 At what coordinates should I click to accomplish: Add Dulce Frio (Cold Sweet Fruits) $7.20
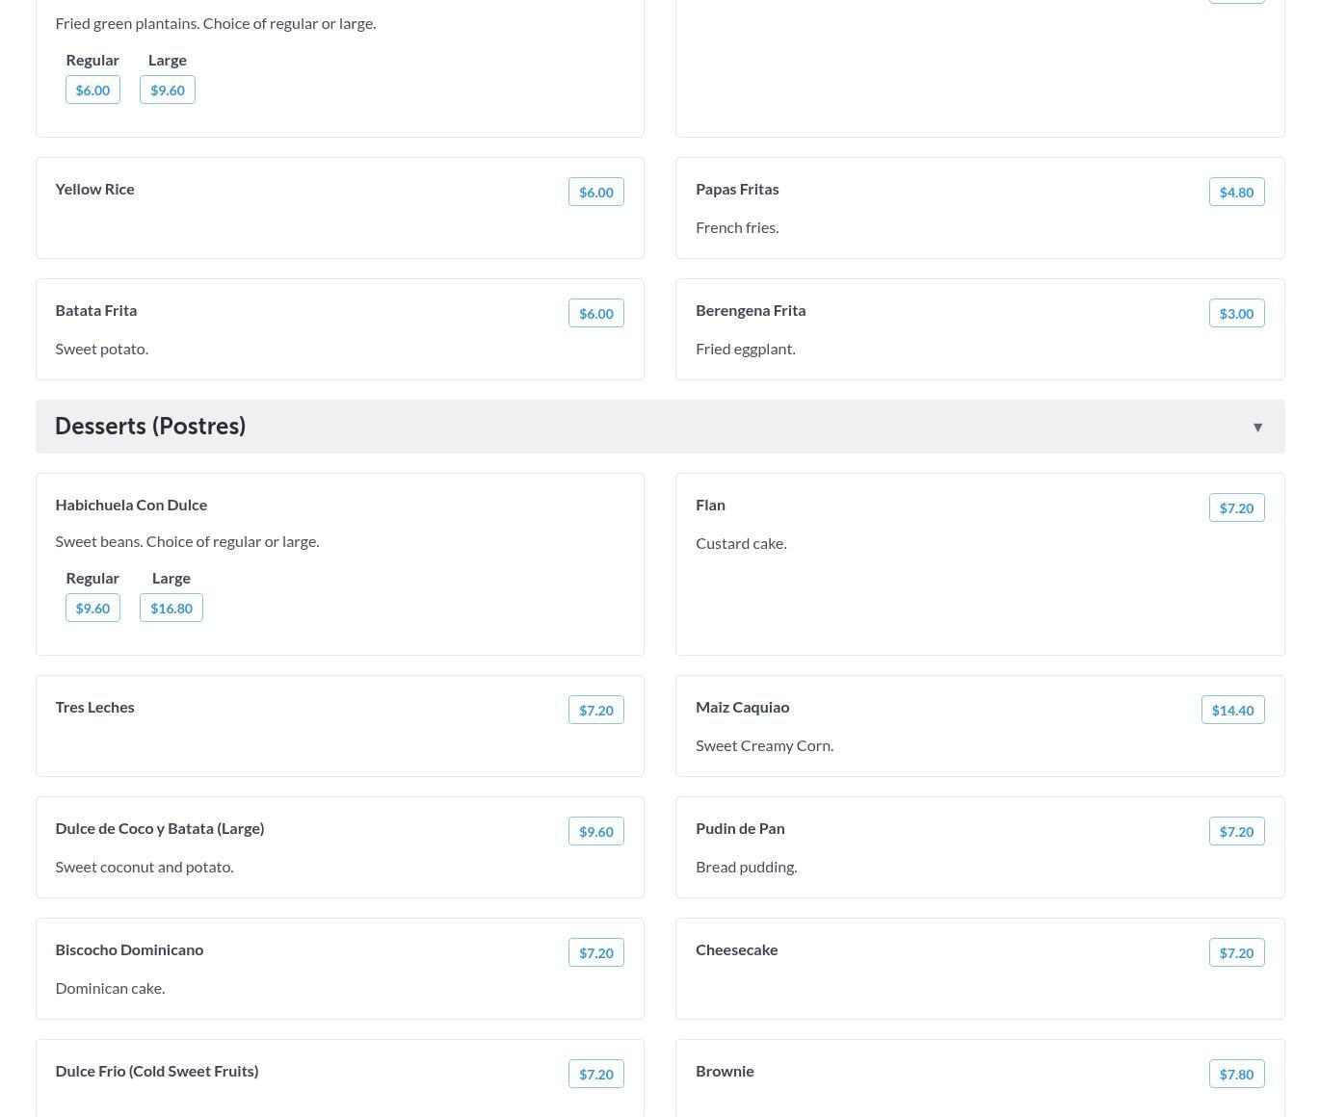[595, 1074]
